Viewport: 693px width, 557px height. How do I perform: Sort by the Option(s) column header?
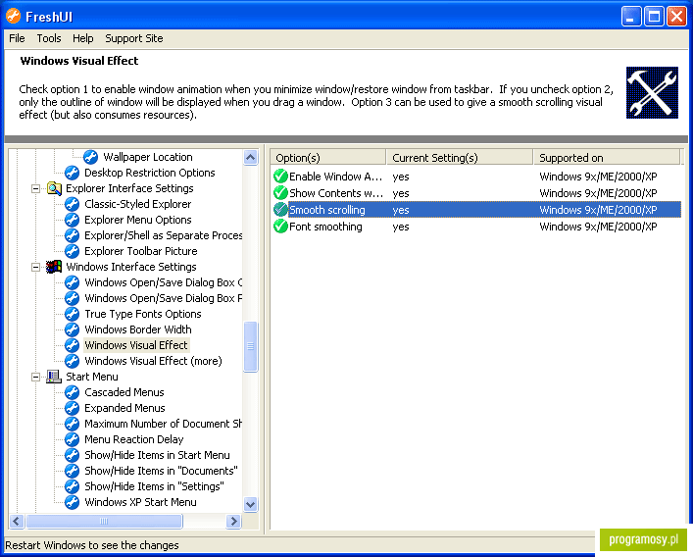pyautogui.click(x=328, y=157)
